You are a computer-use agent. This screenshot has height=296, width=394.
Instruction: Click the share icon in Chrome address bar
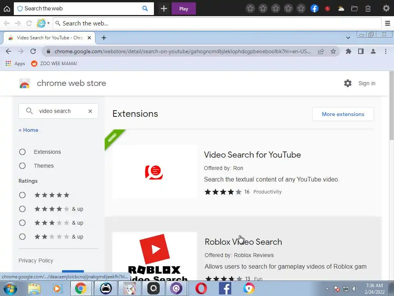(x=321, y=51)
